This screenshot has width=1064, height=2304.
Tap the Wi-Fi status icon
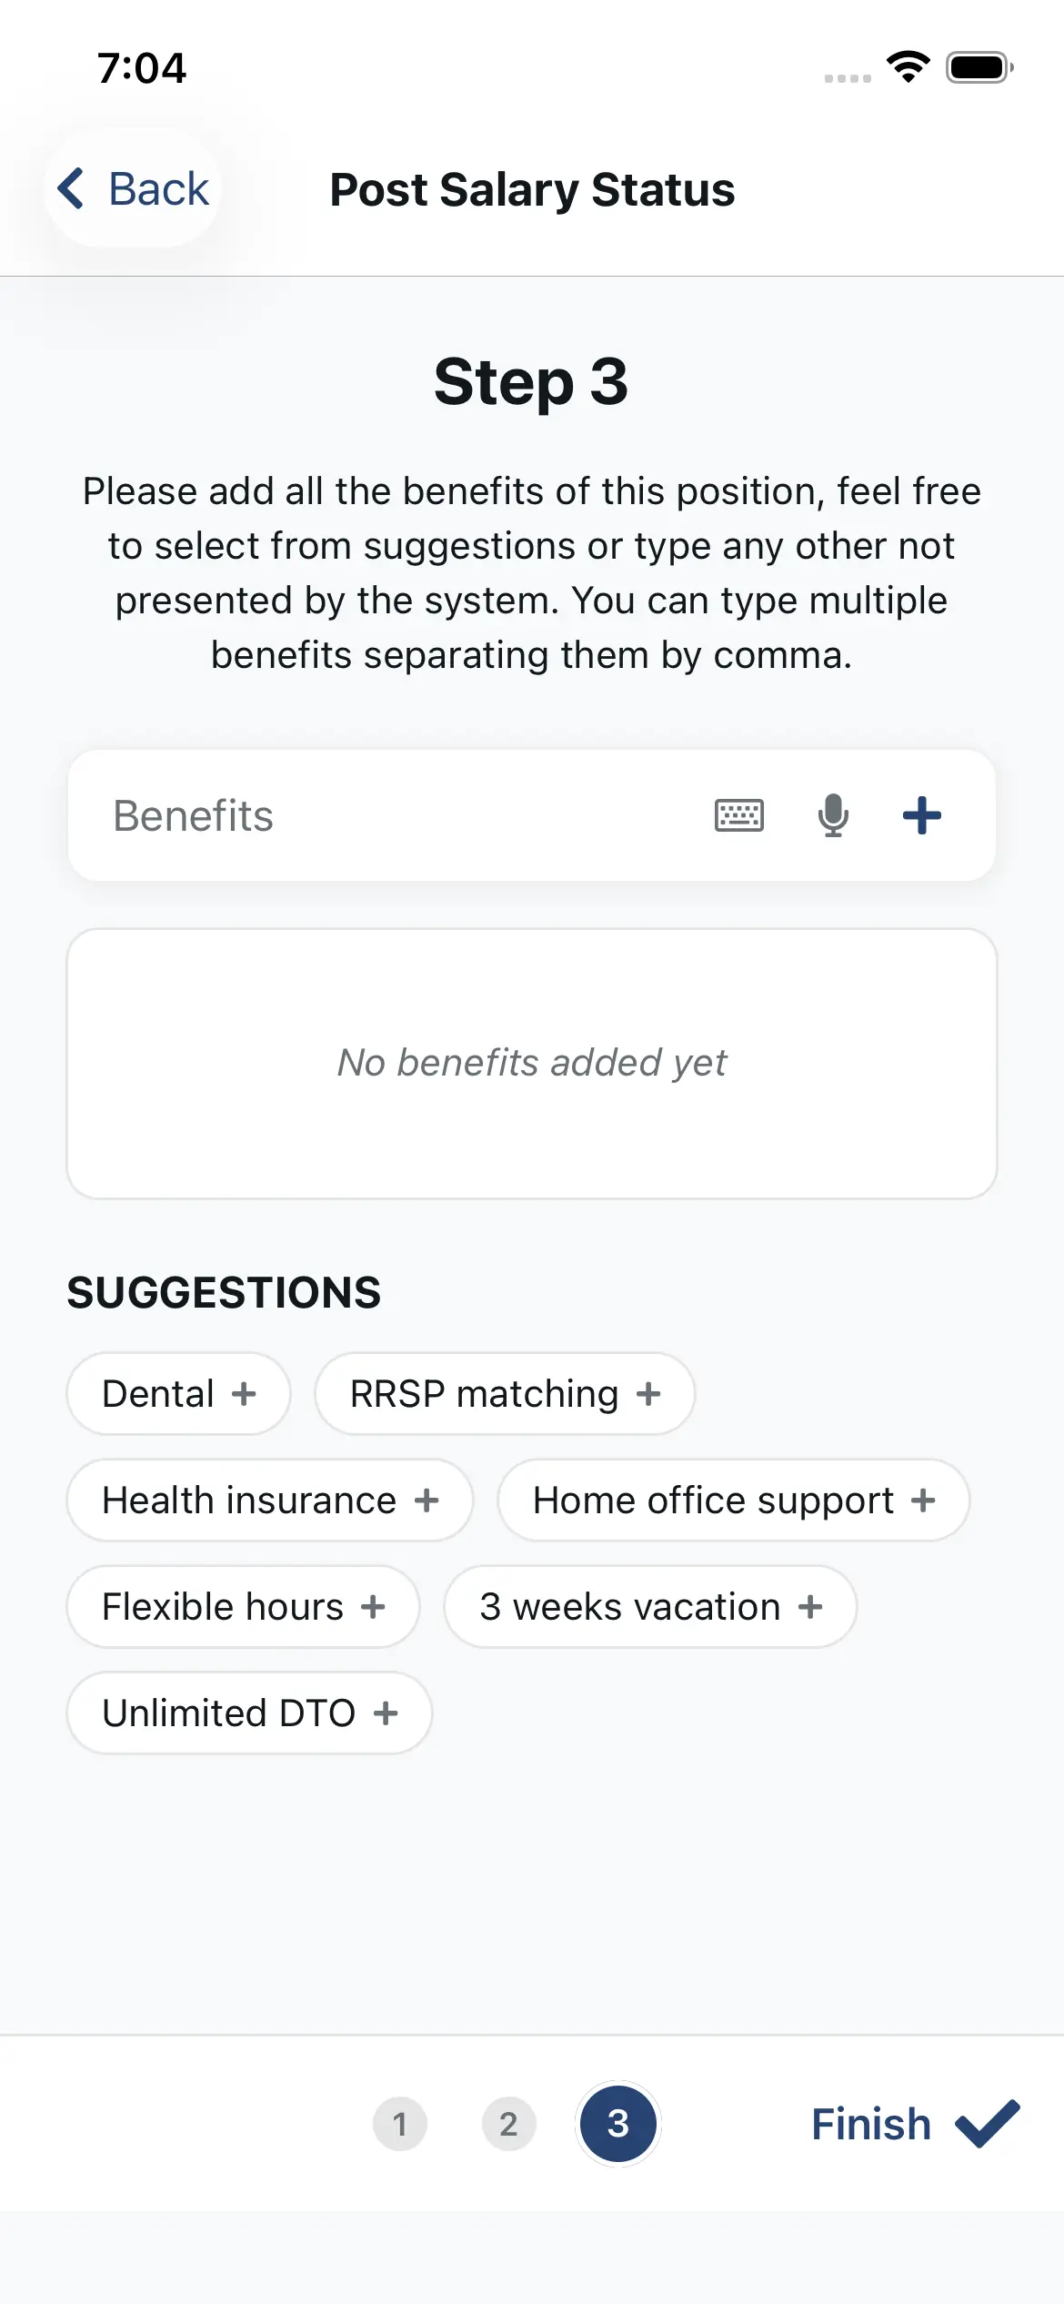coord(908,66)
